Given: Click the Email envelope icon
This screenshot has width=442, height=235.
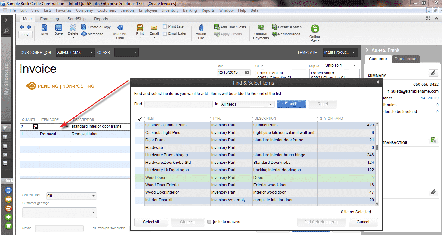Looking at the screenshot, I should tap(154, 28).
